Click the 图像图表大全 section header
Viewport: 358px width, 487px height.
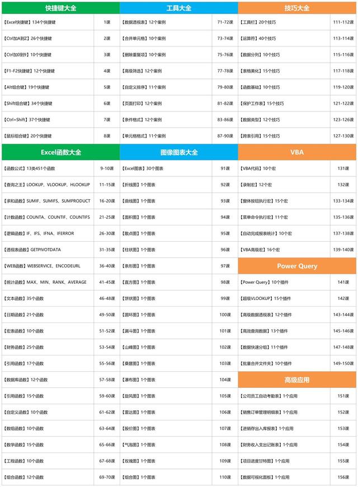[179, 152]
